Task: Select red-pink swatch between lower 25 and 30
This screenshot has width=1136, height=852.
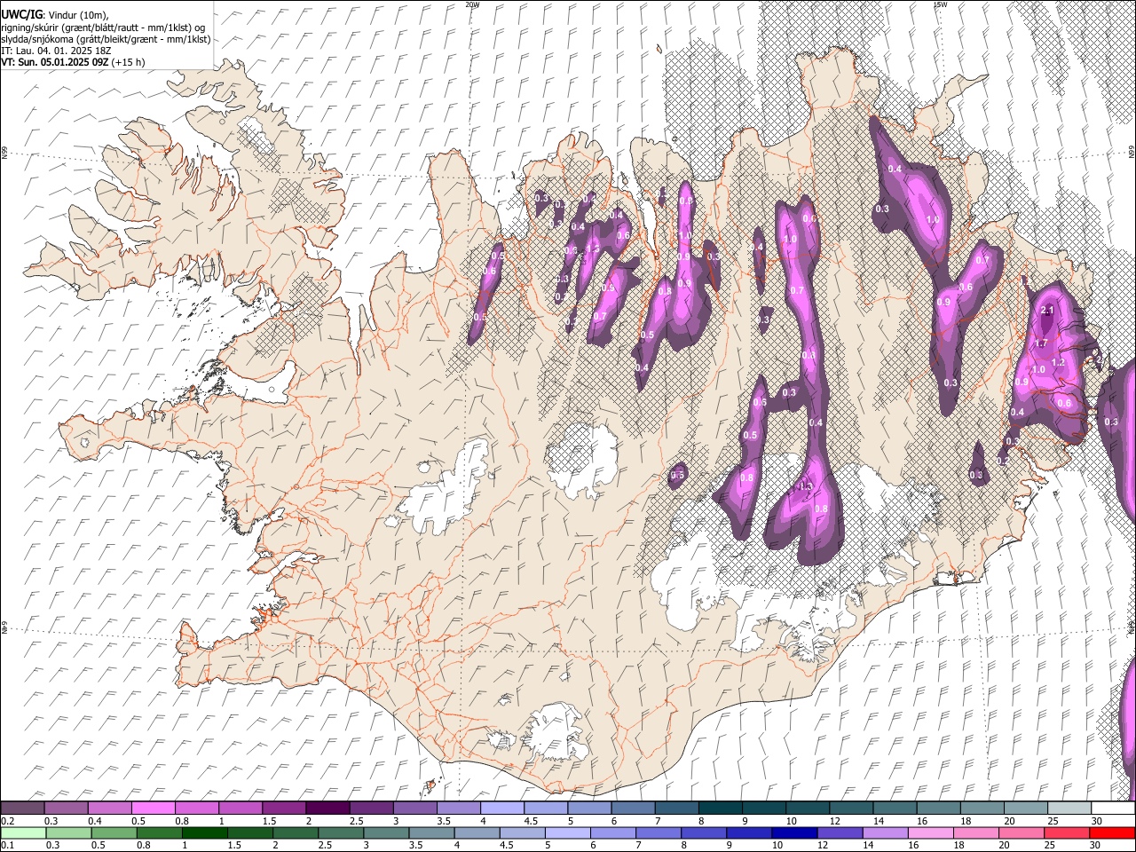Action: pos(1066,832)
